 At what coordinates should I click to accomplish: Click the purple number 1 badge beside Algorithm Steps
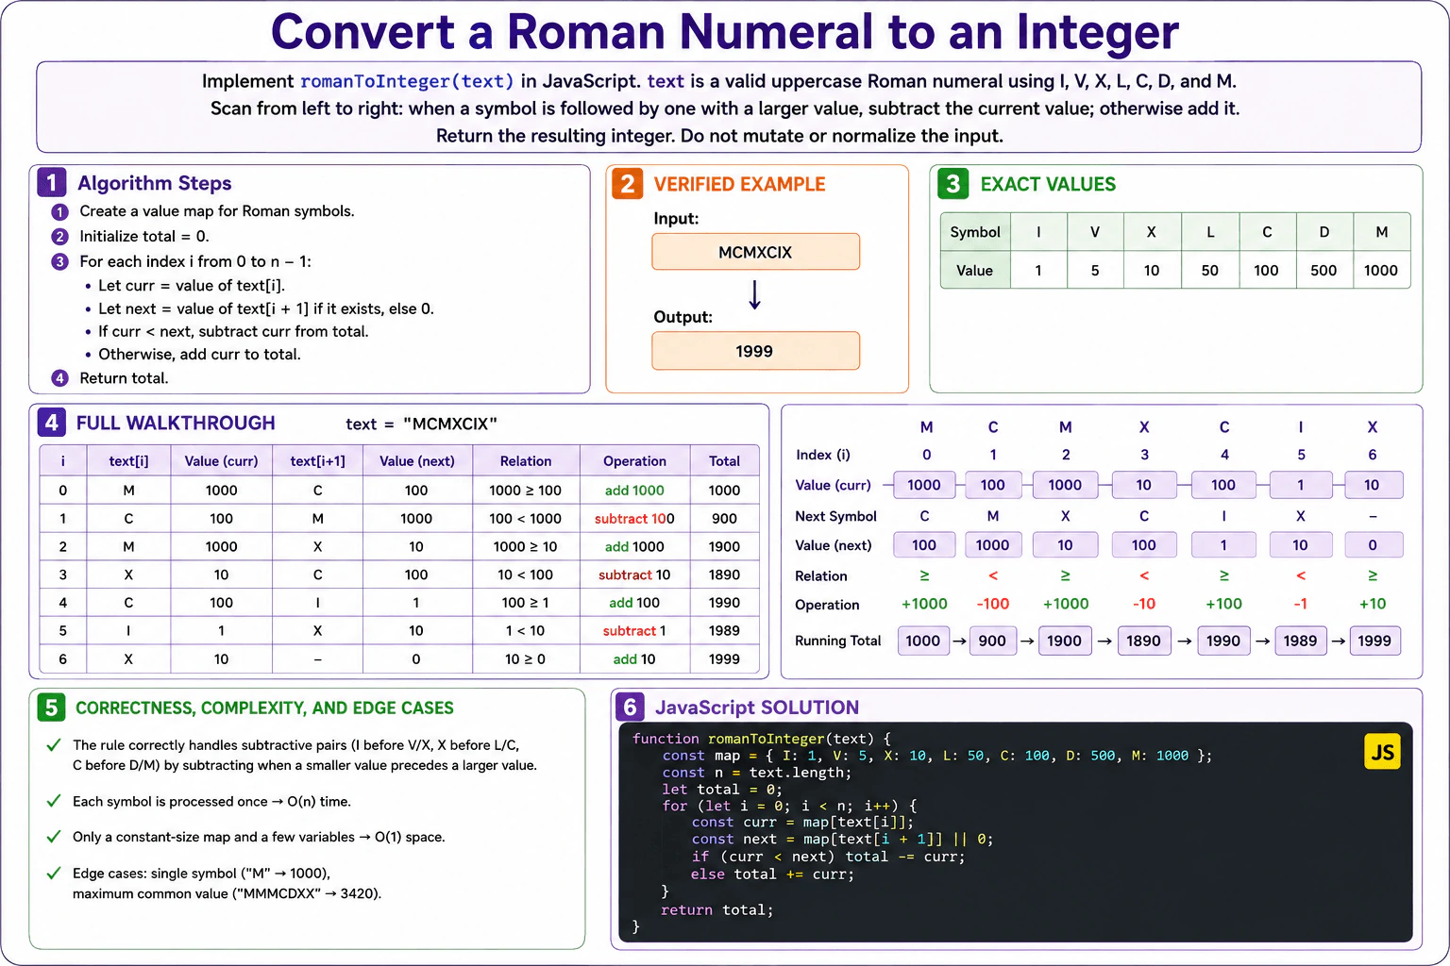click(x=51, y=182)
